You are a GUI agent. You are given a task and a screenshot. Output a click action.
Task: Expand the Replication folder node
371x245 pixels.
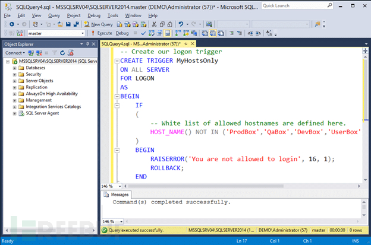(x=15, y=87)
